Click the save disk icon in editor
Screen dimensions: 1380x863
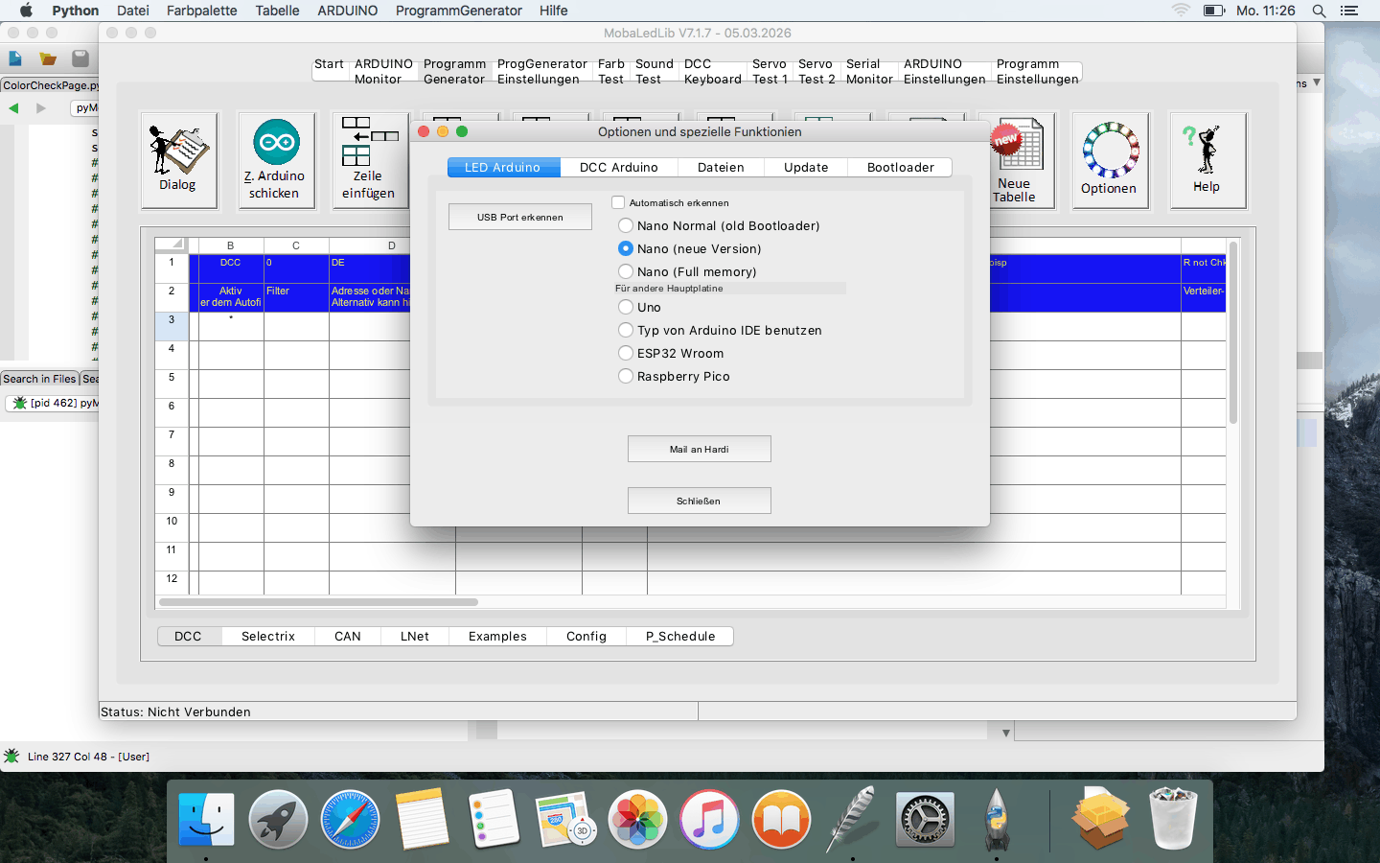point(80,58)
